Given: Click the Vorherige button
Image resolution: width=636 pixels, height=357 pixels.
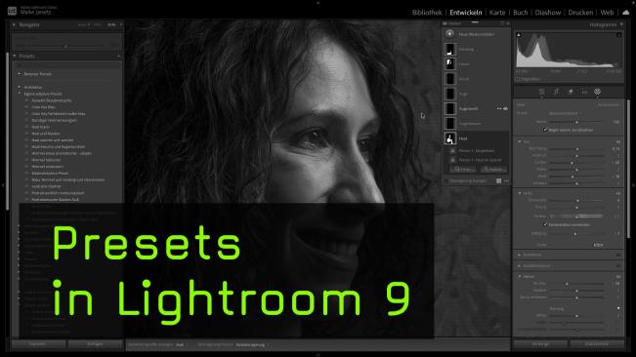Looking at the screenshot, I should pos(540,344).
